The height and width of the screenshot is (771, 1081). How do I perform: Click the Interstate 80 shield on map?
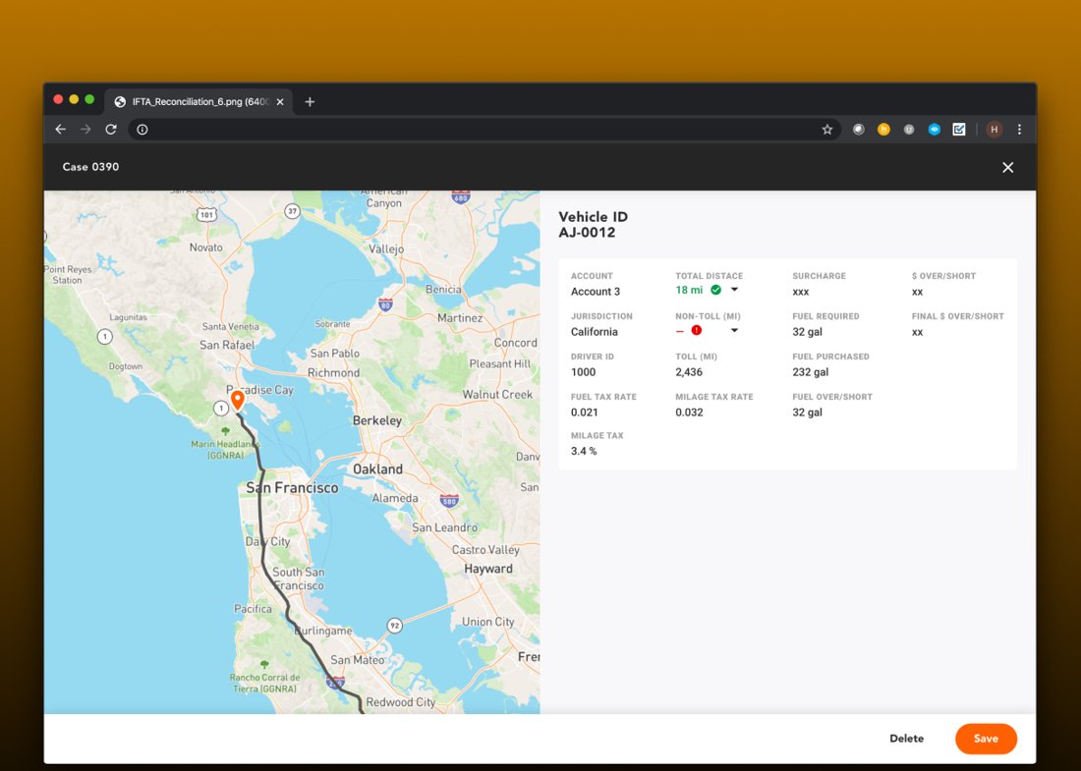(x=385, y=303)
